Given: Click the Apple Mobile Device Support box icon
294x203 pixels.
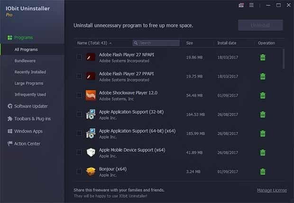Looking at the screenshot, I should tap(91, 152).
